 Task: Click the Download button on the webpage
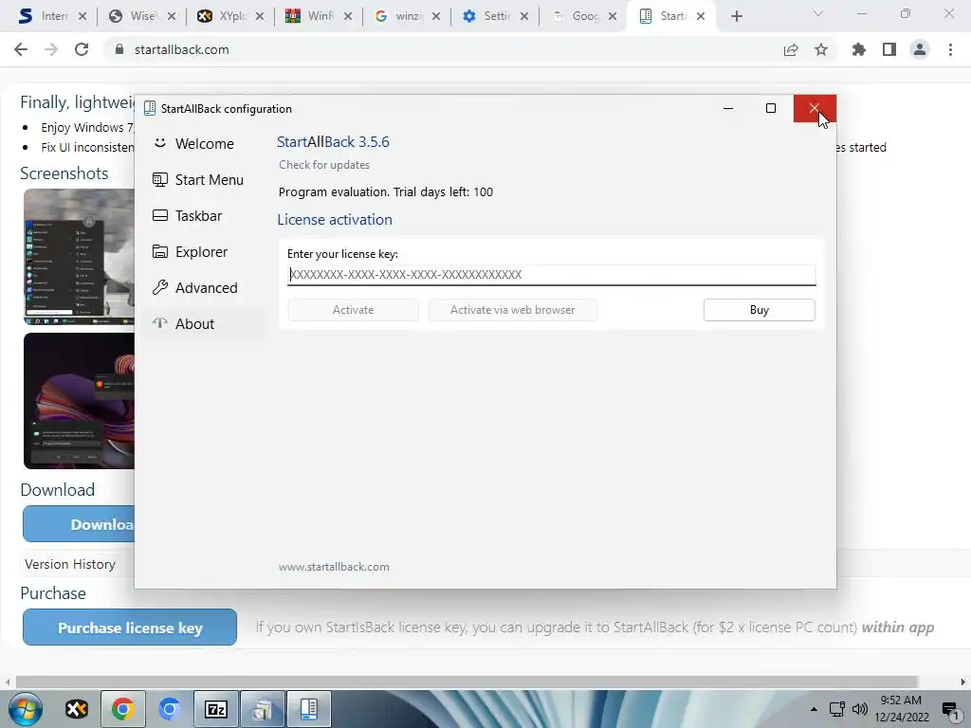[80, 523]
